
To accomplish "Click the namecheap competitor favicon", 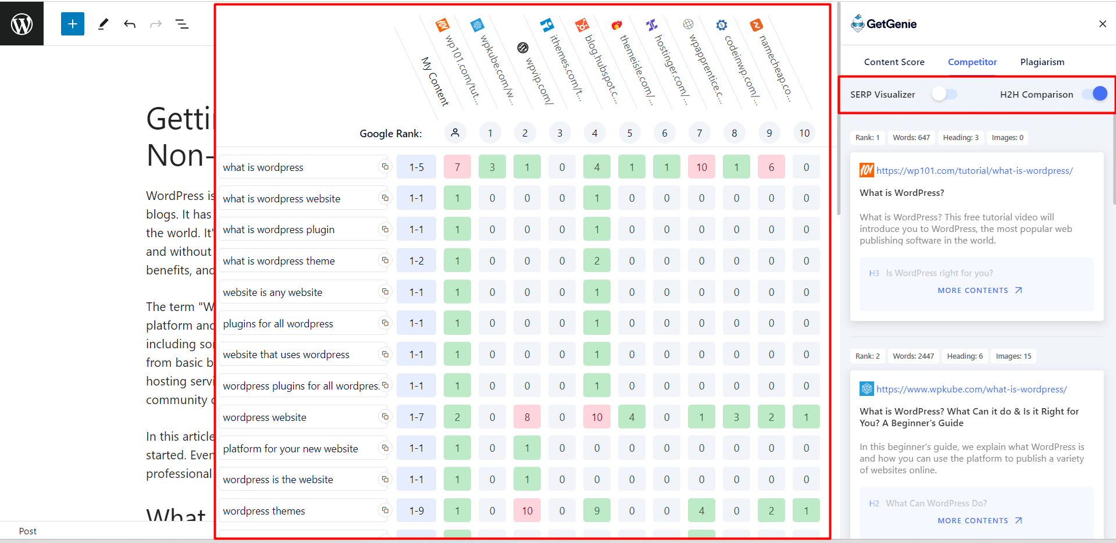I will tap(757, 25).
